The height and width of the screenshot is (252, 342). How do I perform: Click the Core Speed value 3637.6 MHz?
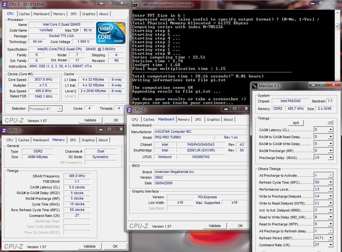[43, 80]
